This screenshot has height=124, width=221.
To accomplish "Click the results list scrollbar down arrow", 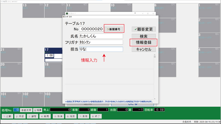I will pos(155,99).
